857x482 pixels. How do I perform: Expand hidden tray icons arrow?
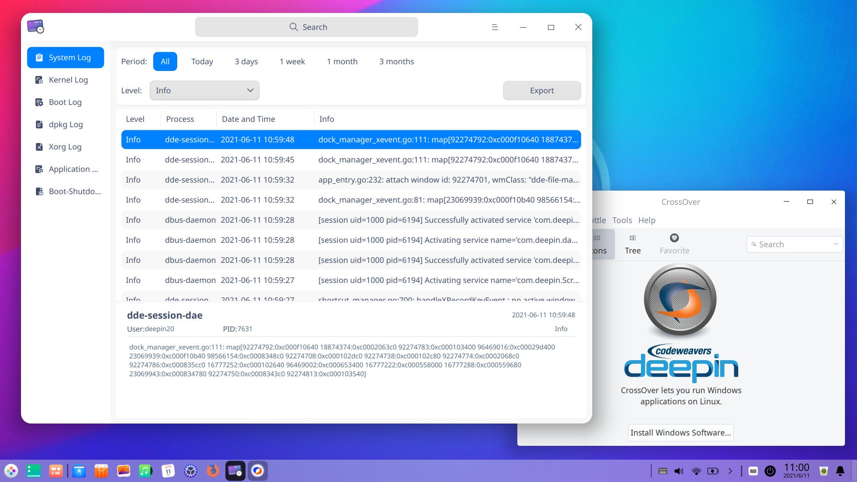point(730,471)
